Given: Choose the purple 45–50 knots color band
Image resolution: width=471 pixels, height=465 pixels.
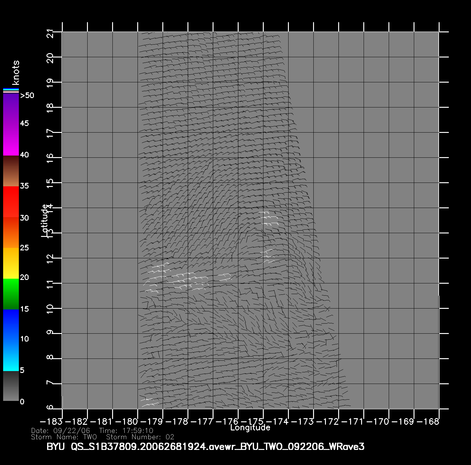Looking at the screenshot, I should [11, 109].
